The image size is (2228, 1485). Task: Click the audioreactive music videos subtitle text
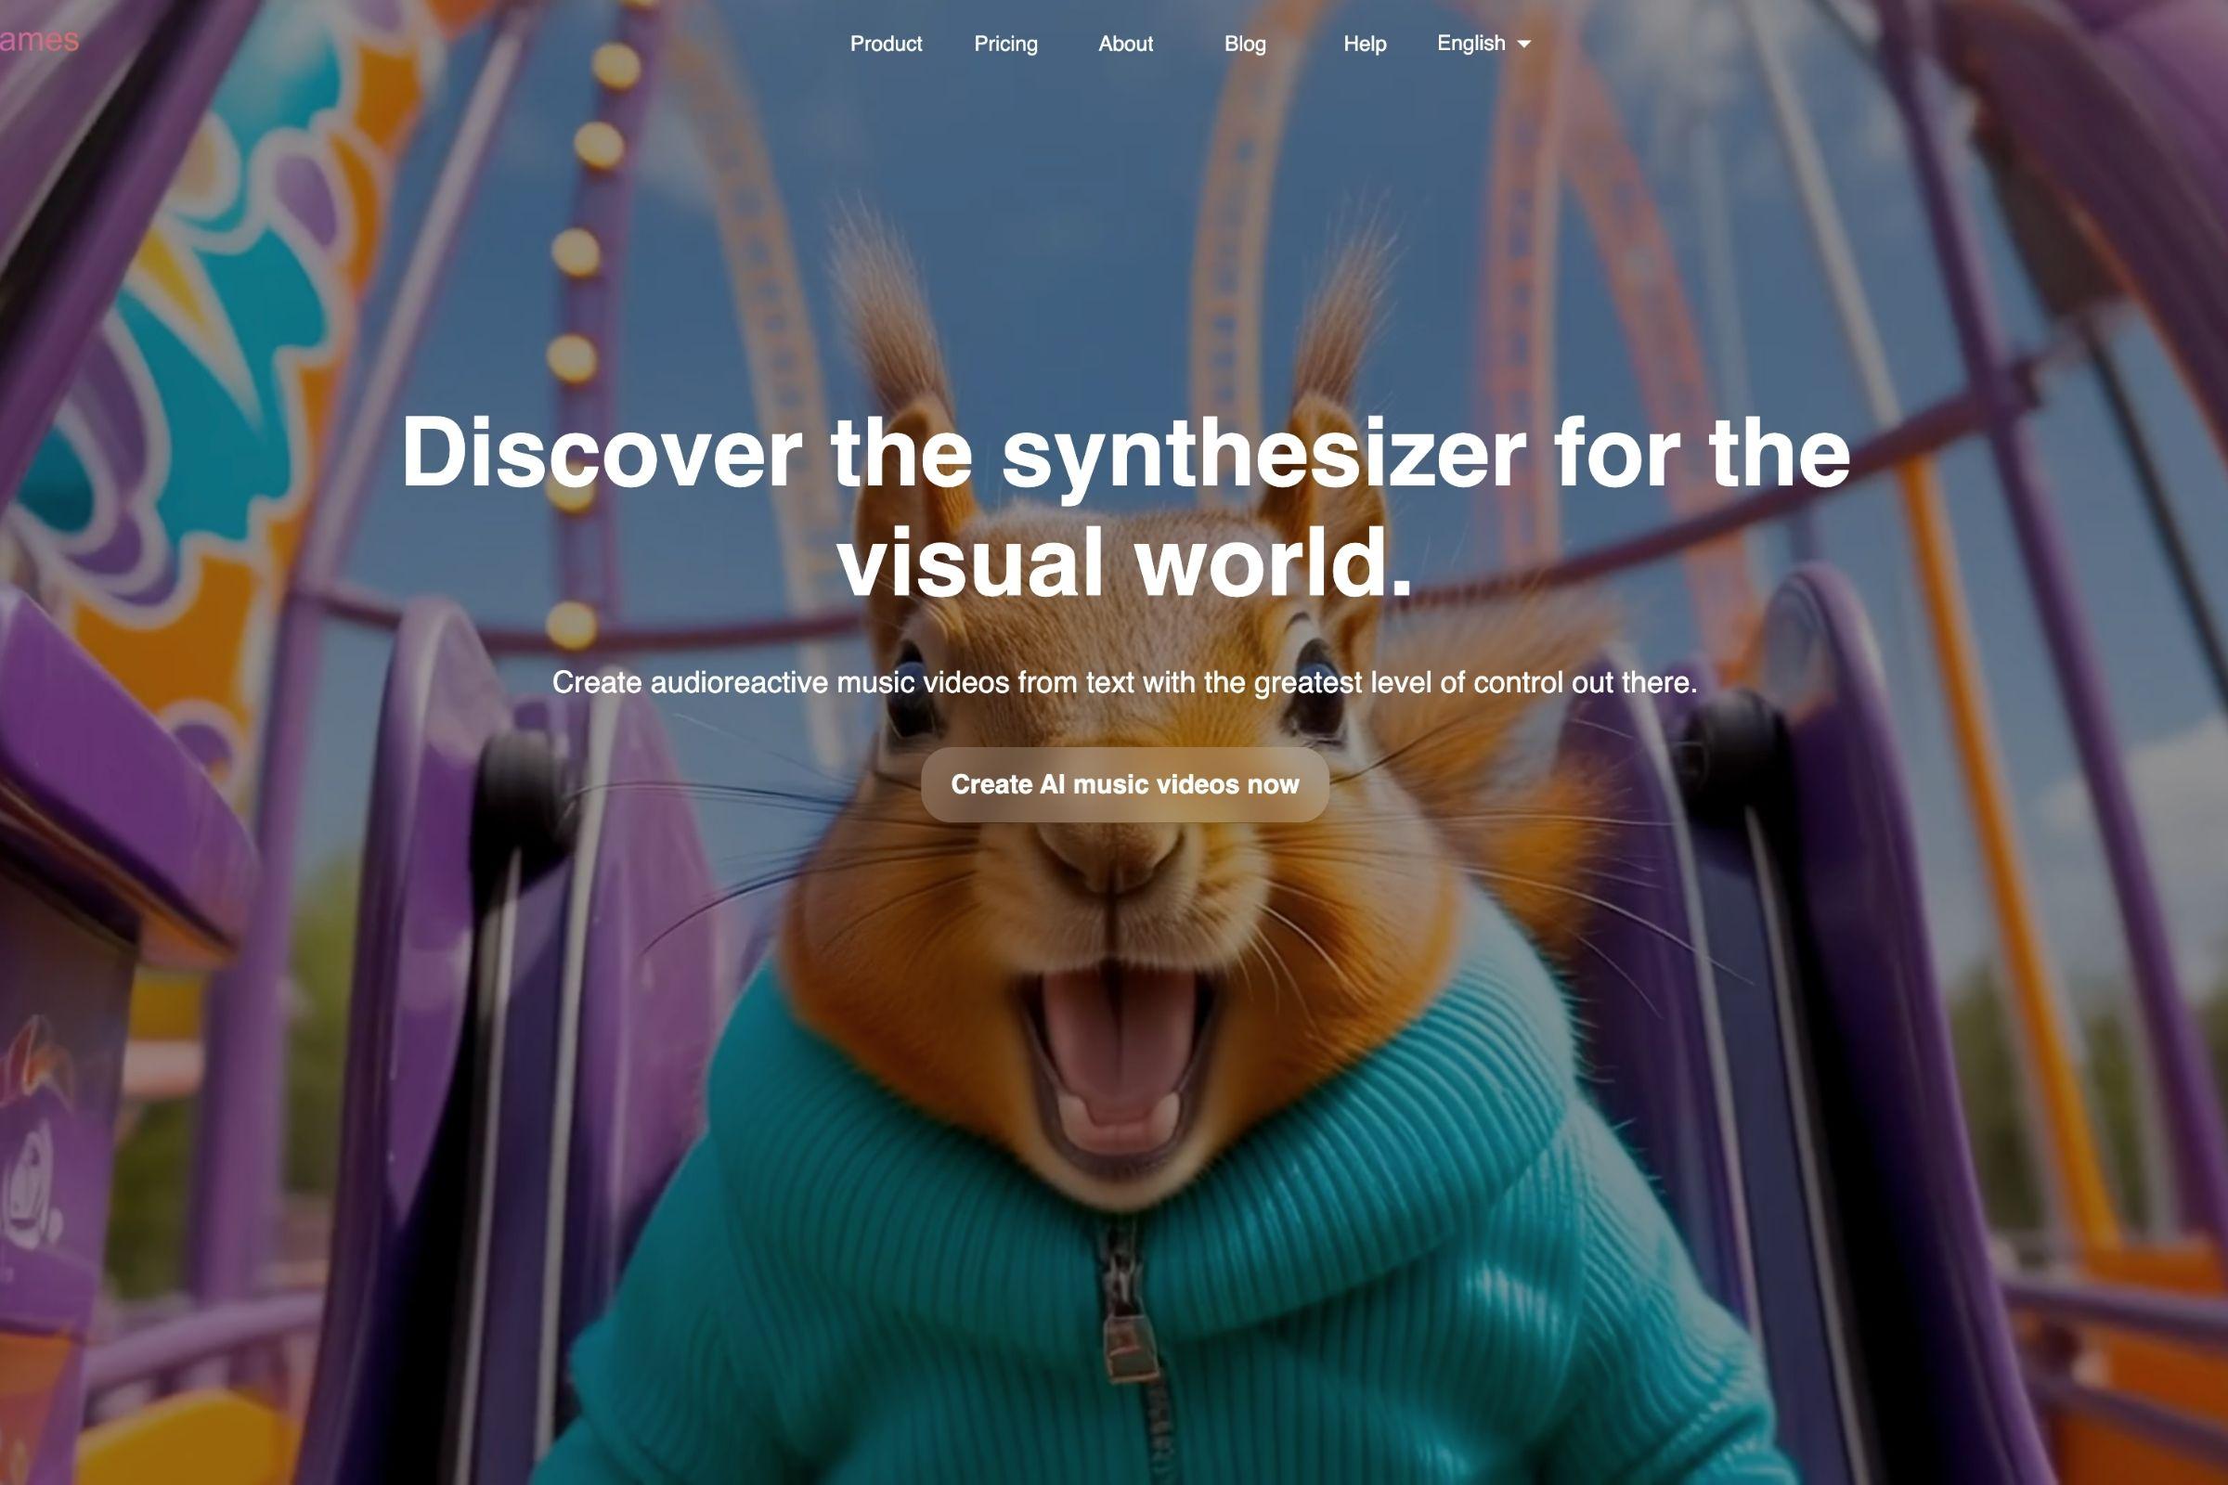click(x=1124, y=682)
